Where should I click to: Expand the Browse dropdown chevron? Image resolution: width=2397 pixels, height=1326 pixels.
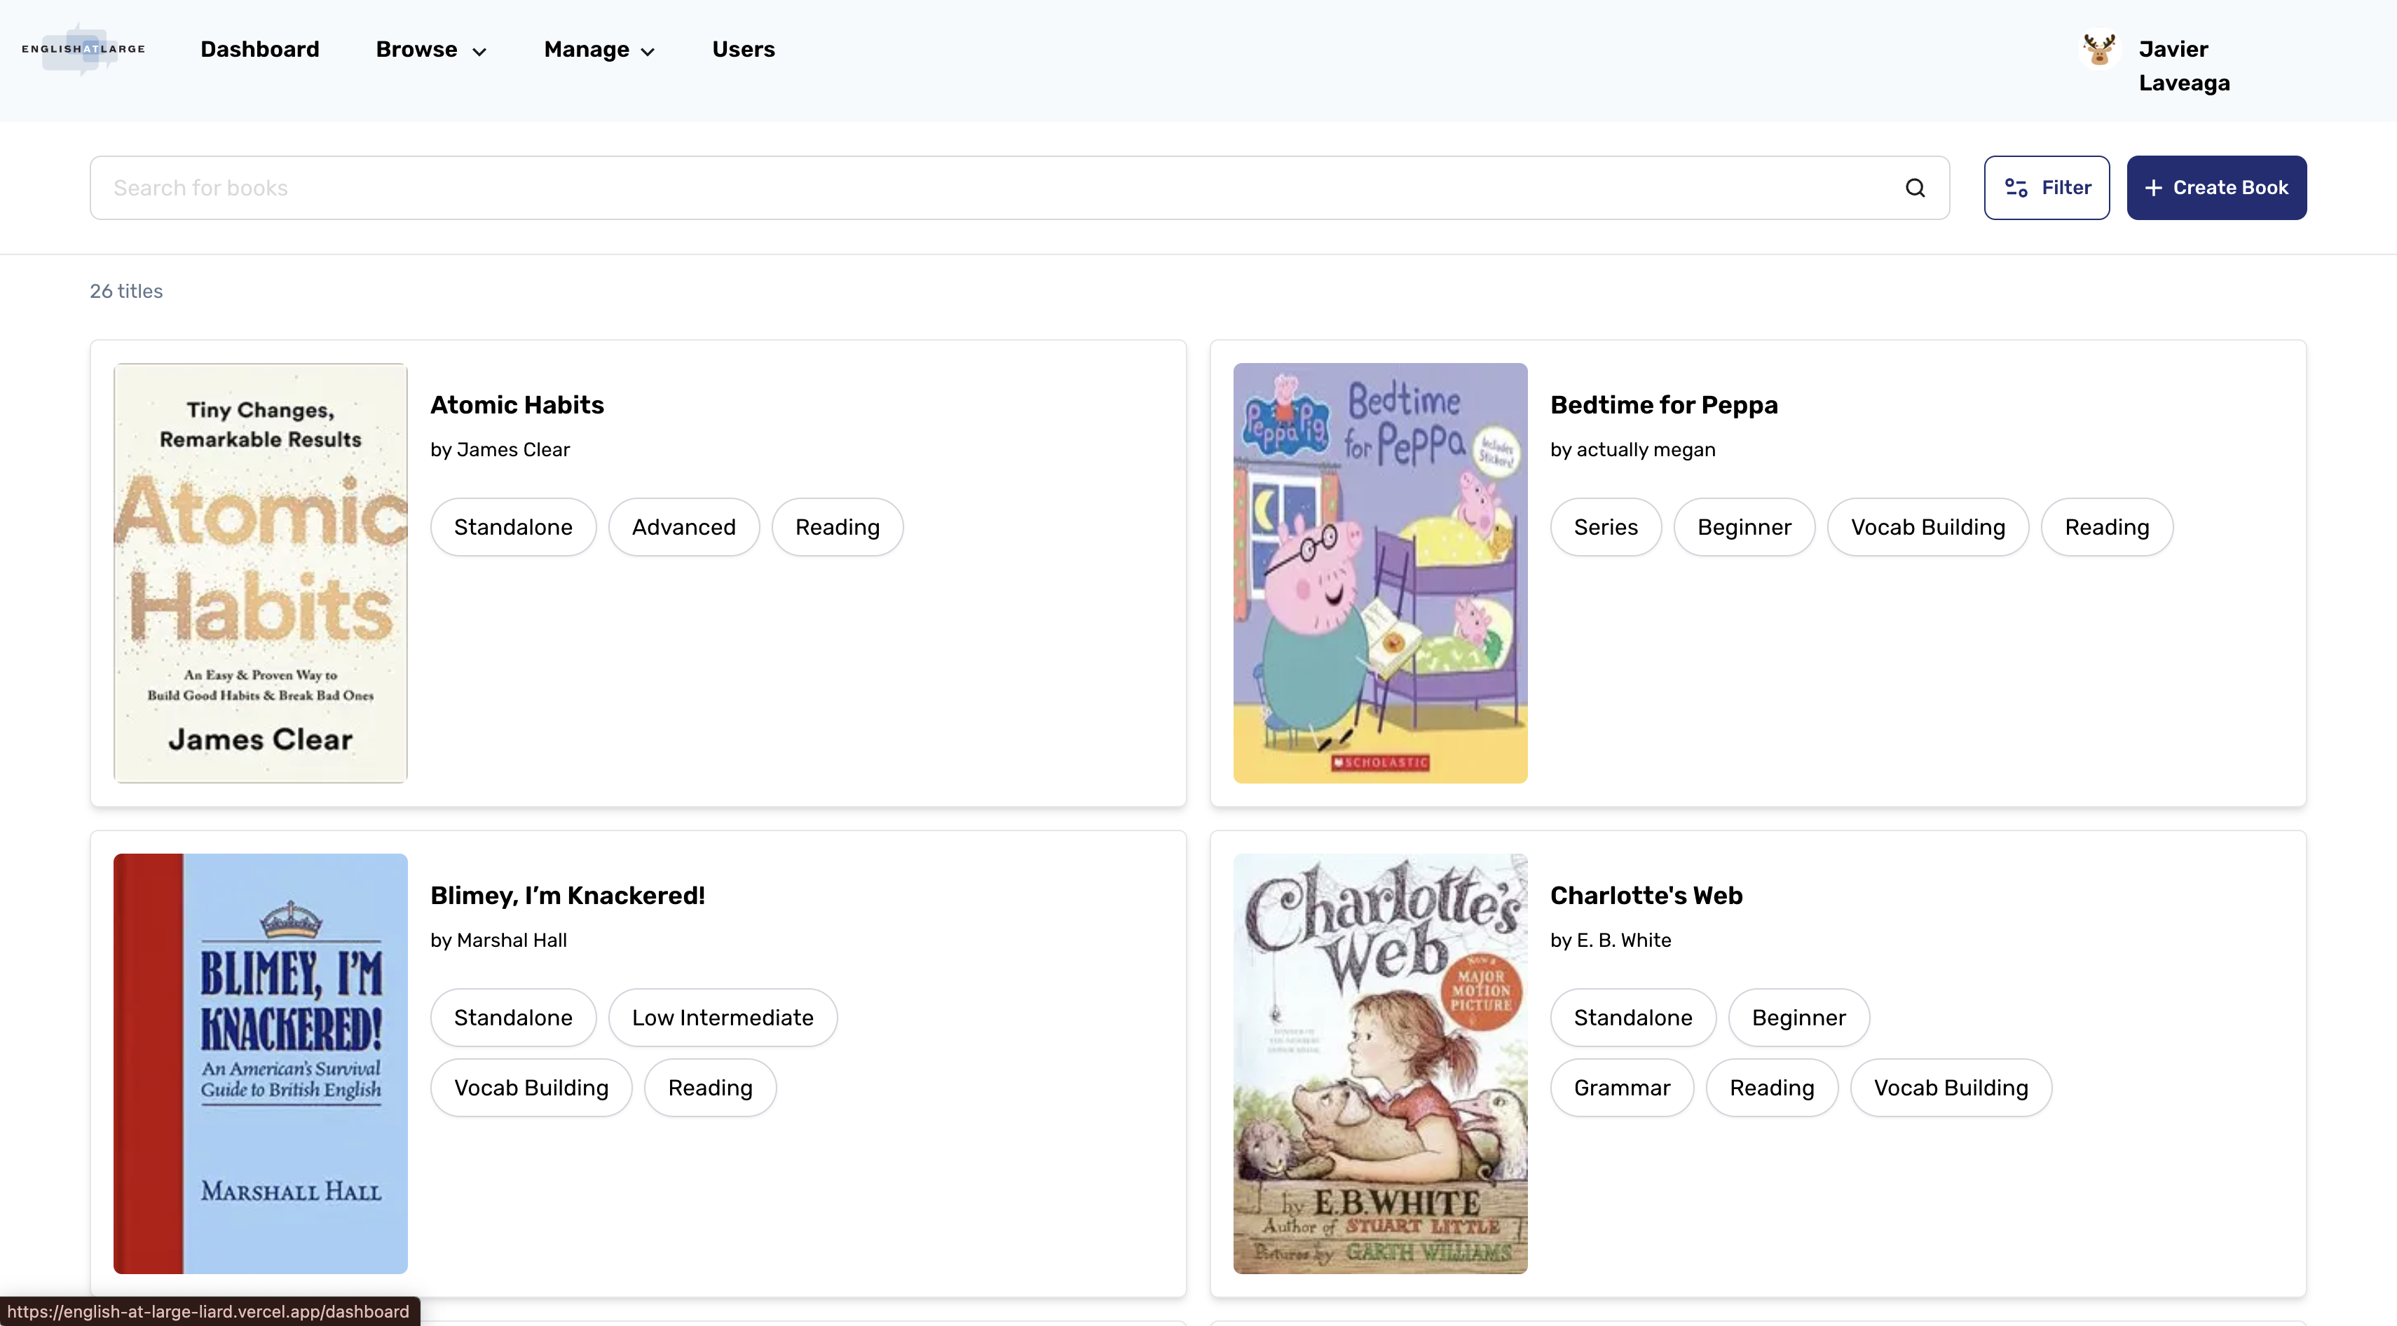pyautogui.click(x=479, y=52)
